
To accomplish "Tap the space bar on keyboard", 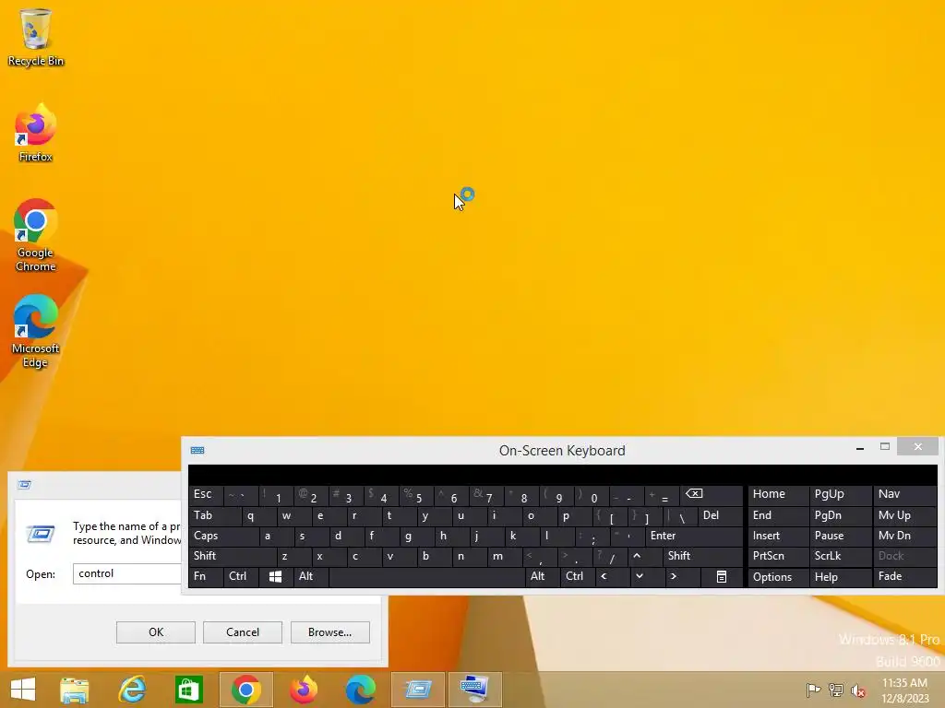I will tap(426, 577).
